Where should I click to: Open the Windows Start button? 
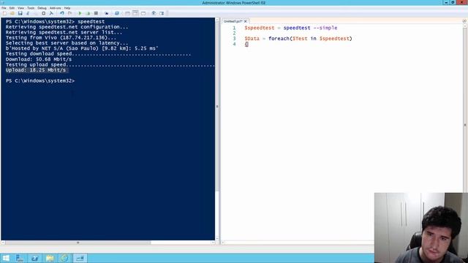coord(6,258)
